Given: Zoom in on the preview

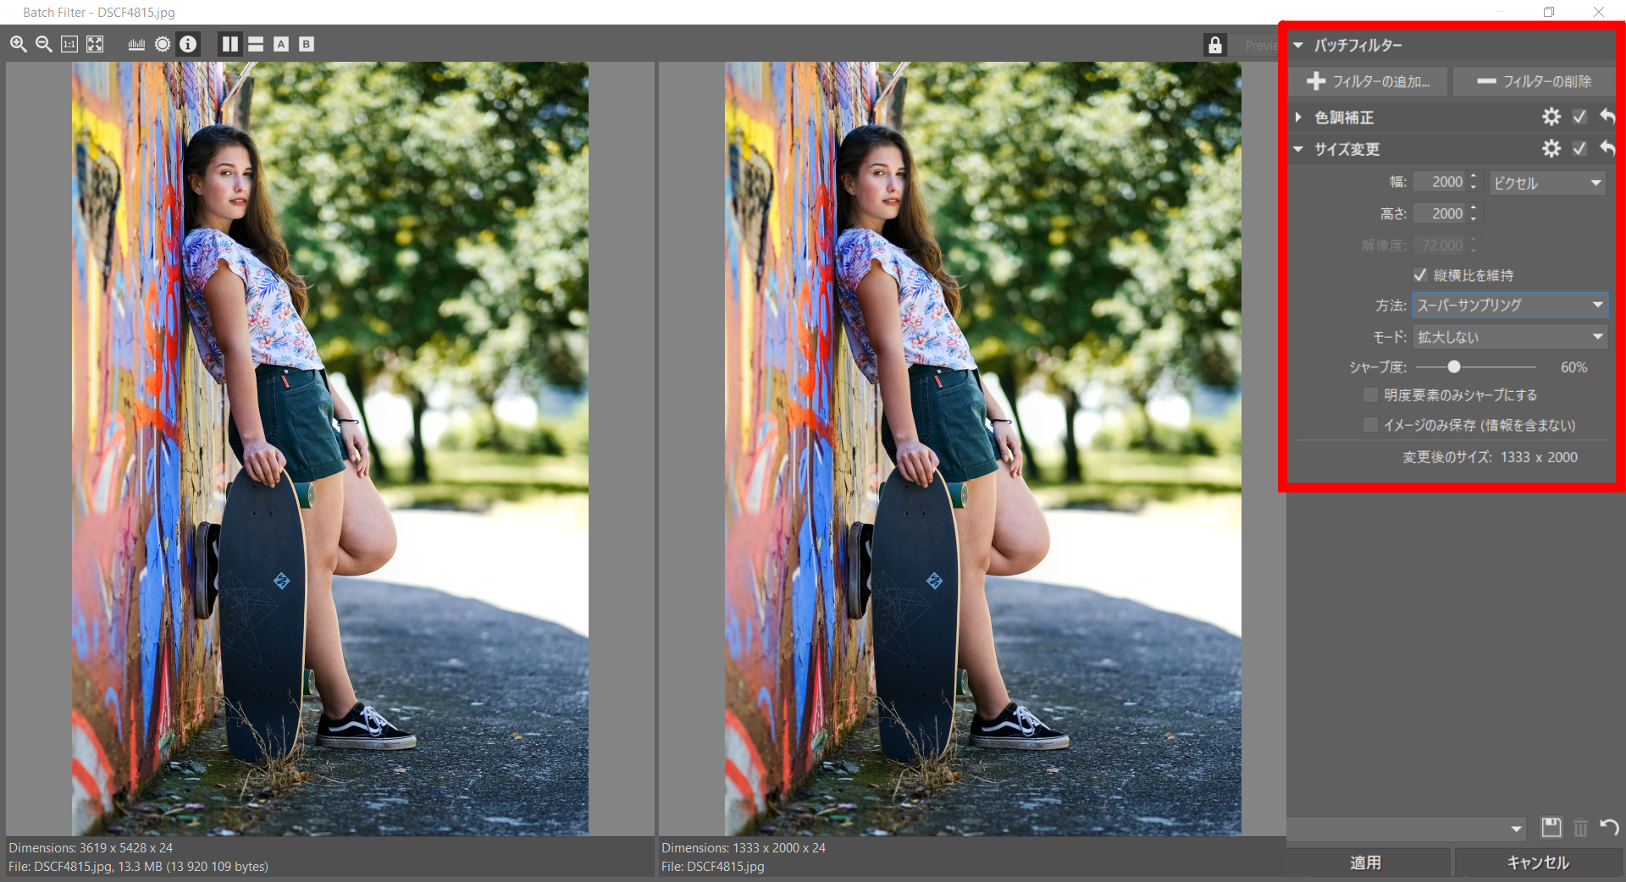Looking at the screenshot, I should pyautogui.click(x=18, y=44).
